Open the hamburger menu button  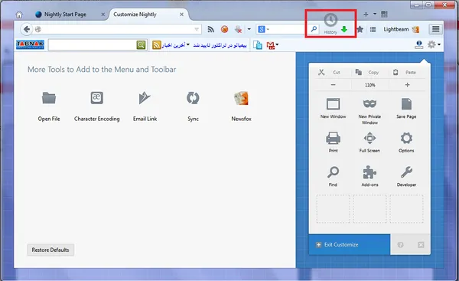point(435,29)
